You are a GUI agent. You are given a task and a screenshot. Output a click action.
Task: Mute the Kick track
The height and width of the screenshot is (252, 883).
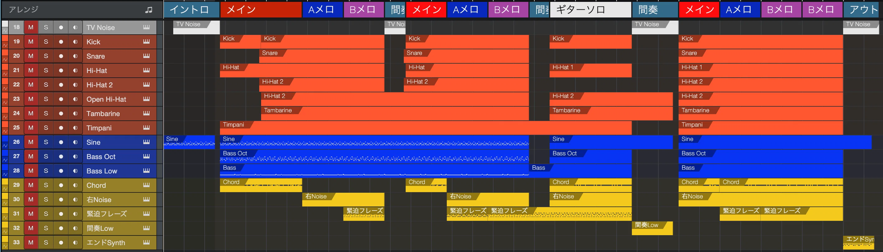coord(31,41)
